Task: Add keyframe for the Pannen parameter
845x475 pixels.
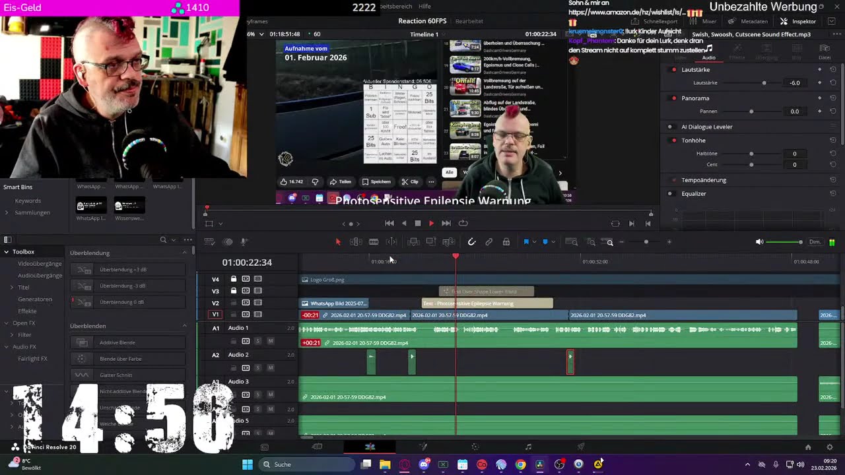Action: tap(820, 111)
